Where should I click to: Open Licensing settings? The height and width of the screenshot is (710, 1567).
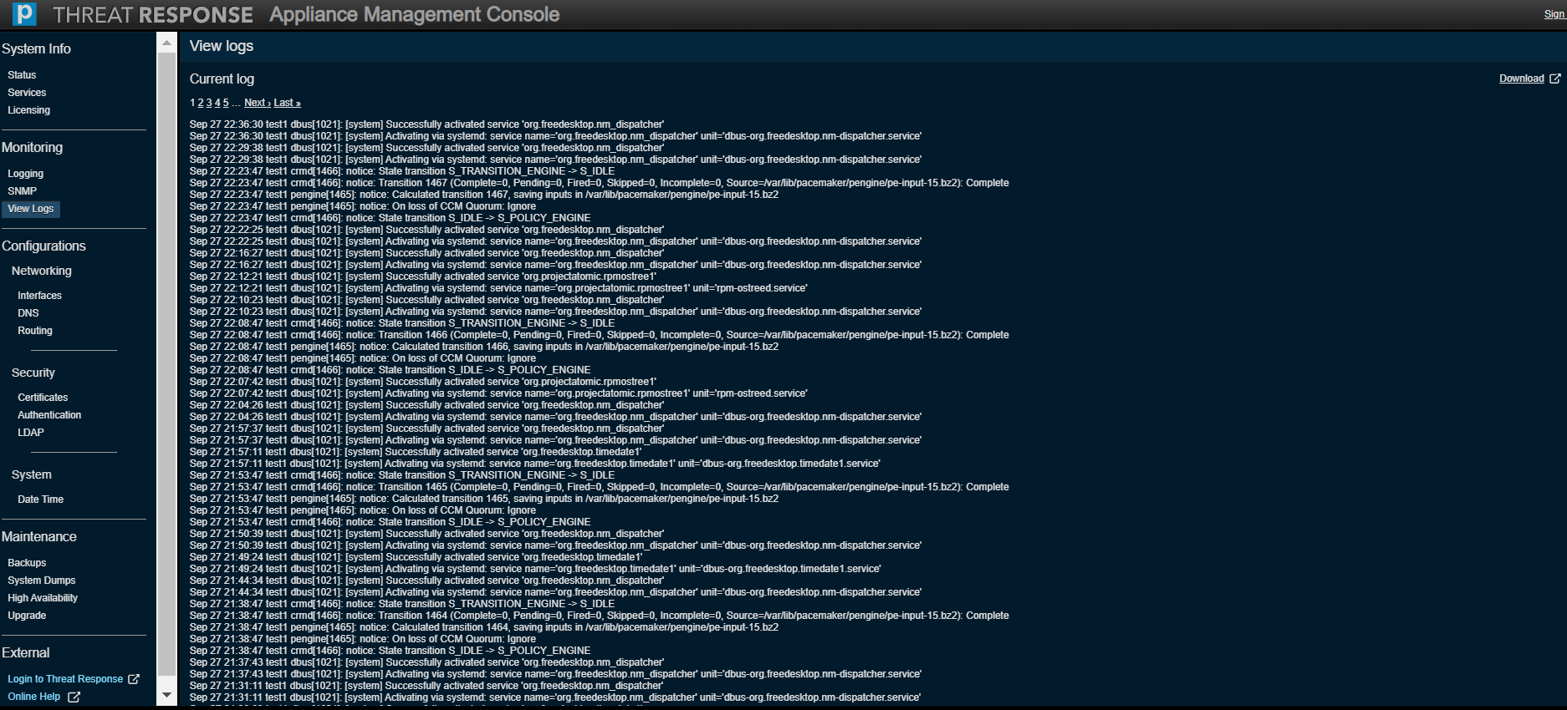click(29, 110)
